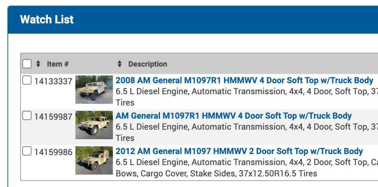
Task: Click the Description sort arrows icon
Action: click(x=120, y=64)
